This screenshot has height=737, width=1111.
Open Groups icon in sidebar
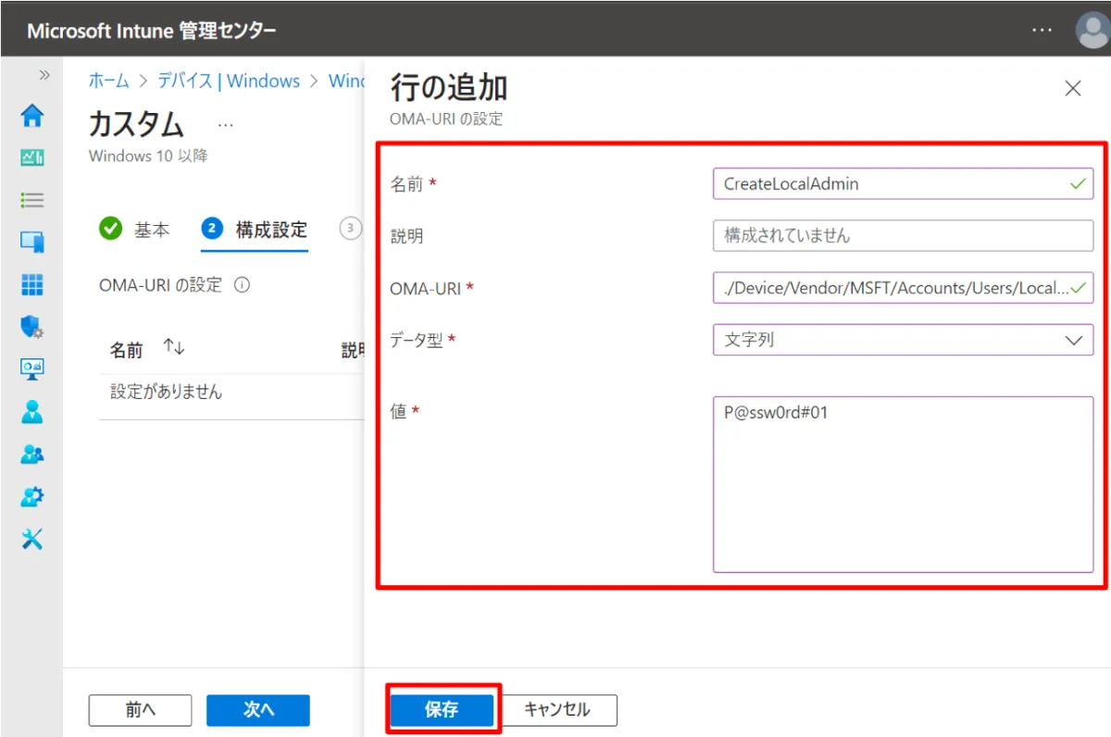(x=32, y=454)
